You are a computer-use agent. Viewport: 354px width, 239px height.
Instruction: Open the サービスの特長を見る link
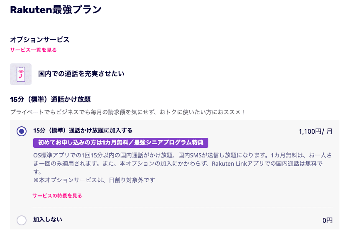click(x=57, y=196)
